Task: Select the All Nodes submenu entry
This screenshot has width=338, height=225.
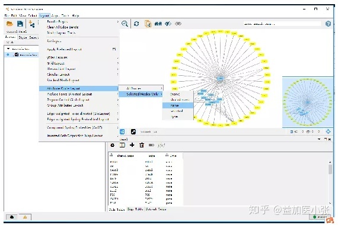Action: click(x=141, y=88)
